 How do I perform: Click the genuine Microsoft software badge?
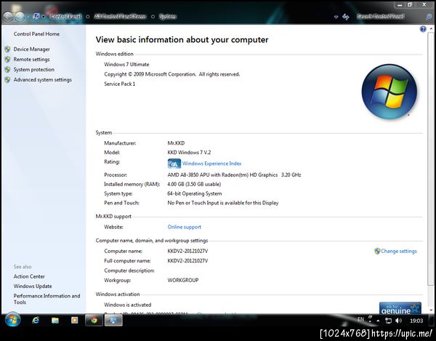click(400, 308)
